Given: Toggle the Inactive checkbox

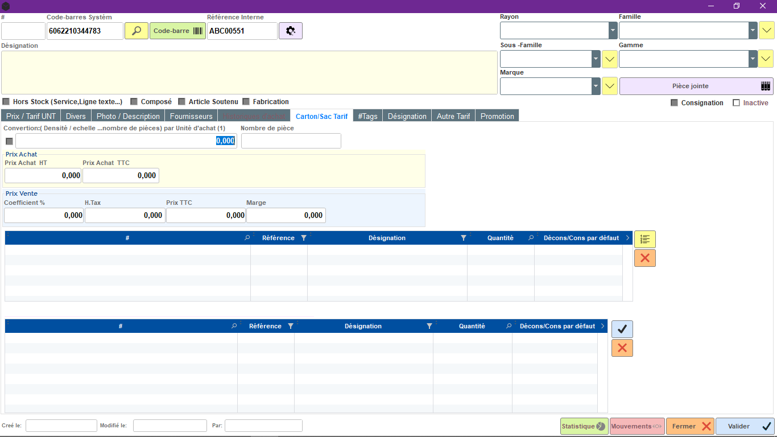Looking at the screenshot, I should click(x=737, y=103).
